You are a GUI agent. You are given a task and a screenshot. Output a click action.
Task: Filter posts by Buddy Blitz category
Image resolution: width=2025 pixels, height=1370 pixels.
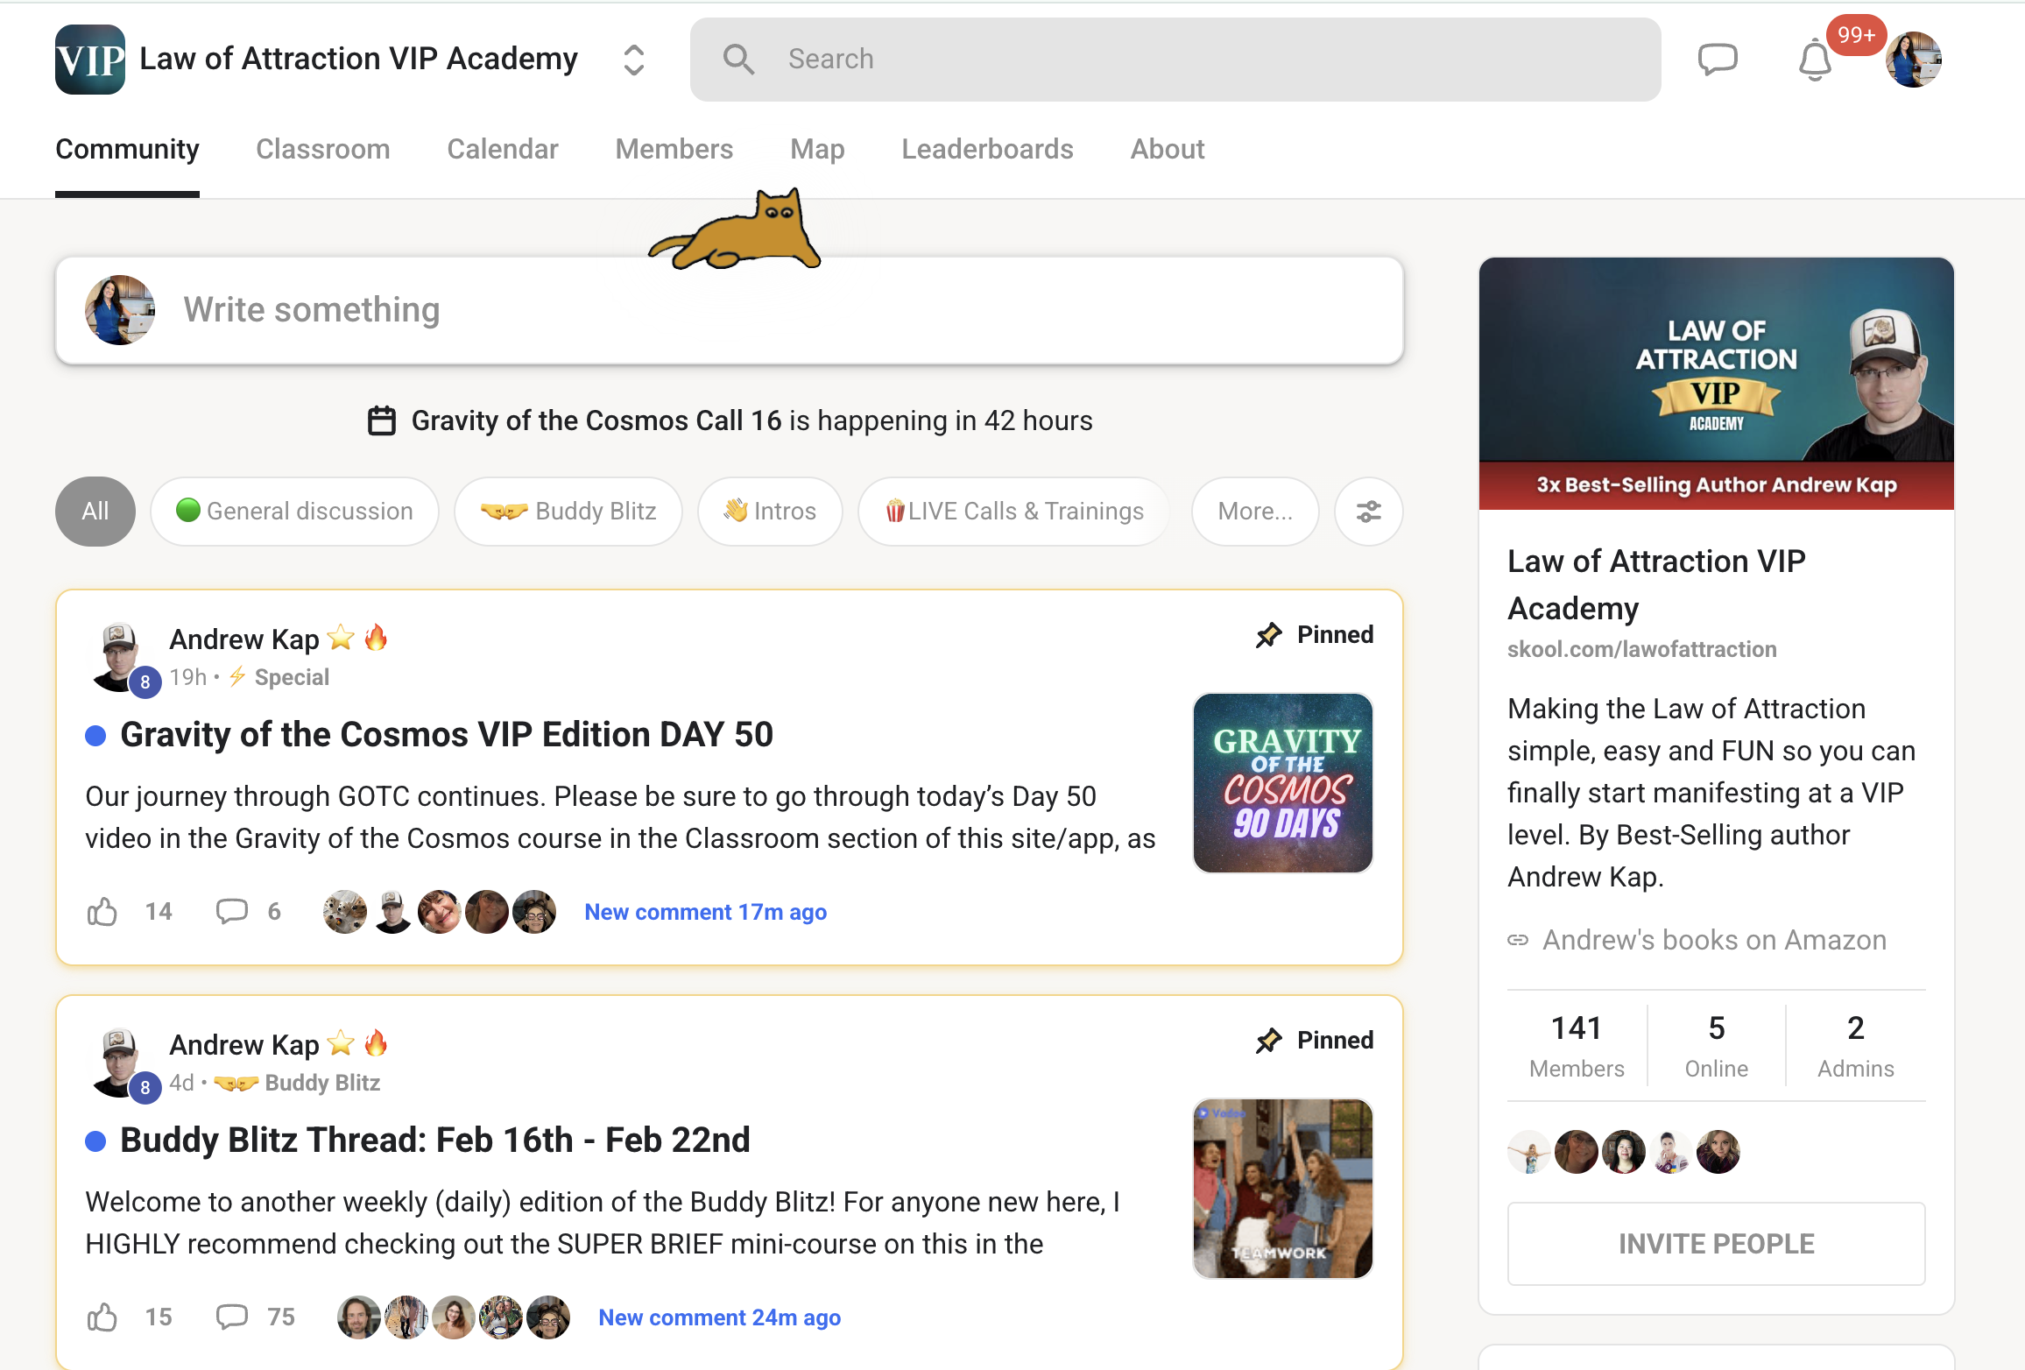pyautogui.click(x=568, y=512)
